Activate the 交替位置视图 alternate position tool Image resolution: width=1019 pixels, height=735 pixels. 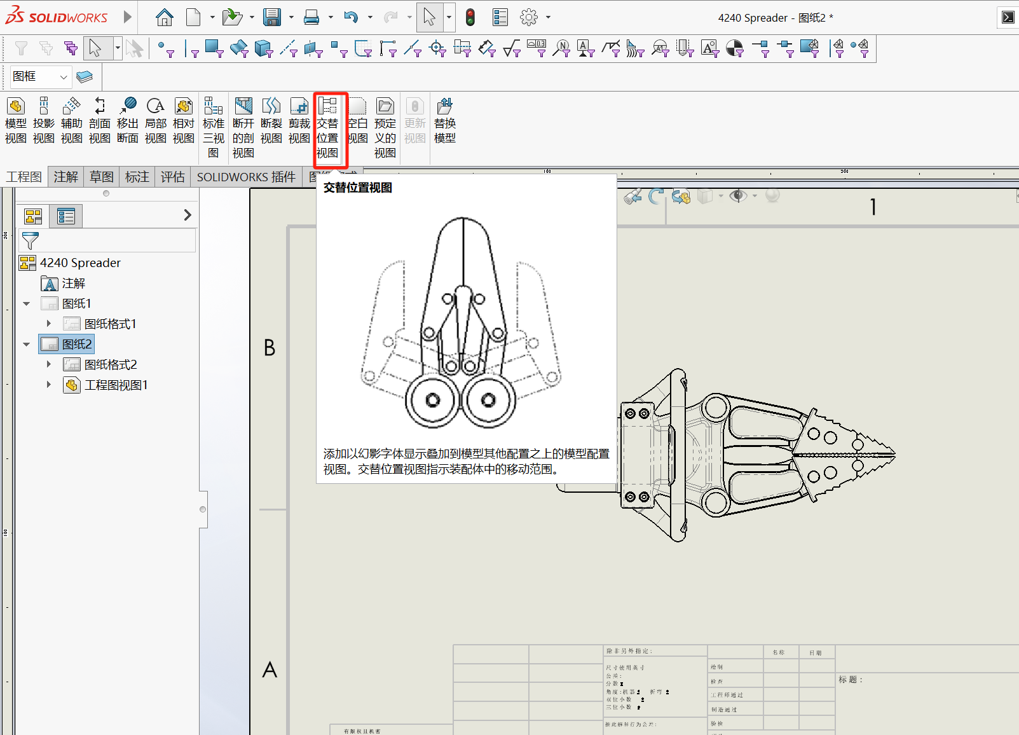(327, 127)
